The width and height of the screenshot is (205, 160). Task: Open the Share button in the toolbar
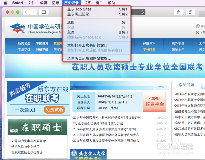coord(178,12)
